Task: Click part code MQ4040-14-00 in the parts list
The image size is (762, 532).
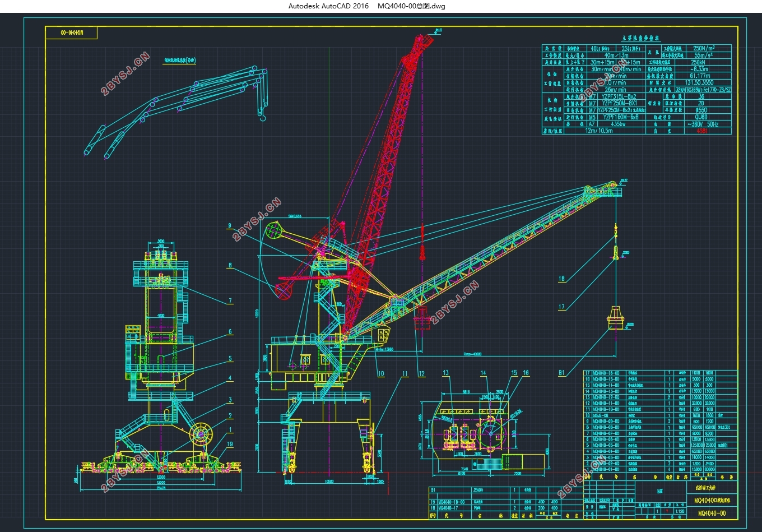Action: 606,385
